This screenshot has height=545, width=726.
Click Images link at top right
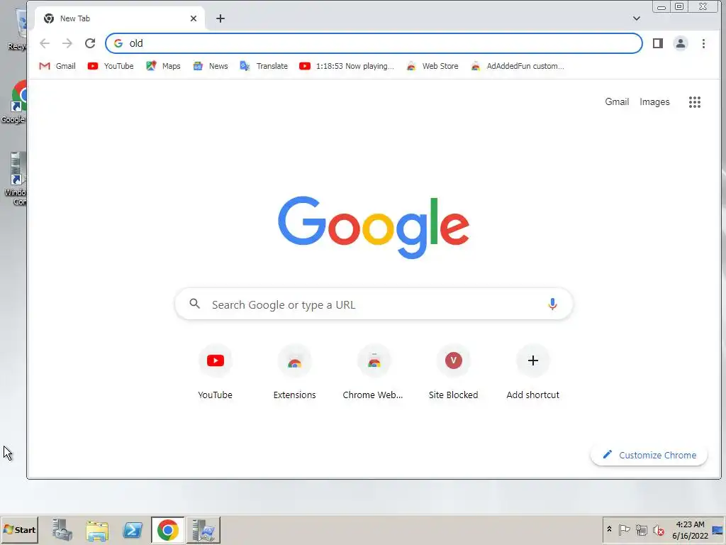point(654,101)
